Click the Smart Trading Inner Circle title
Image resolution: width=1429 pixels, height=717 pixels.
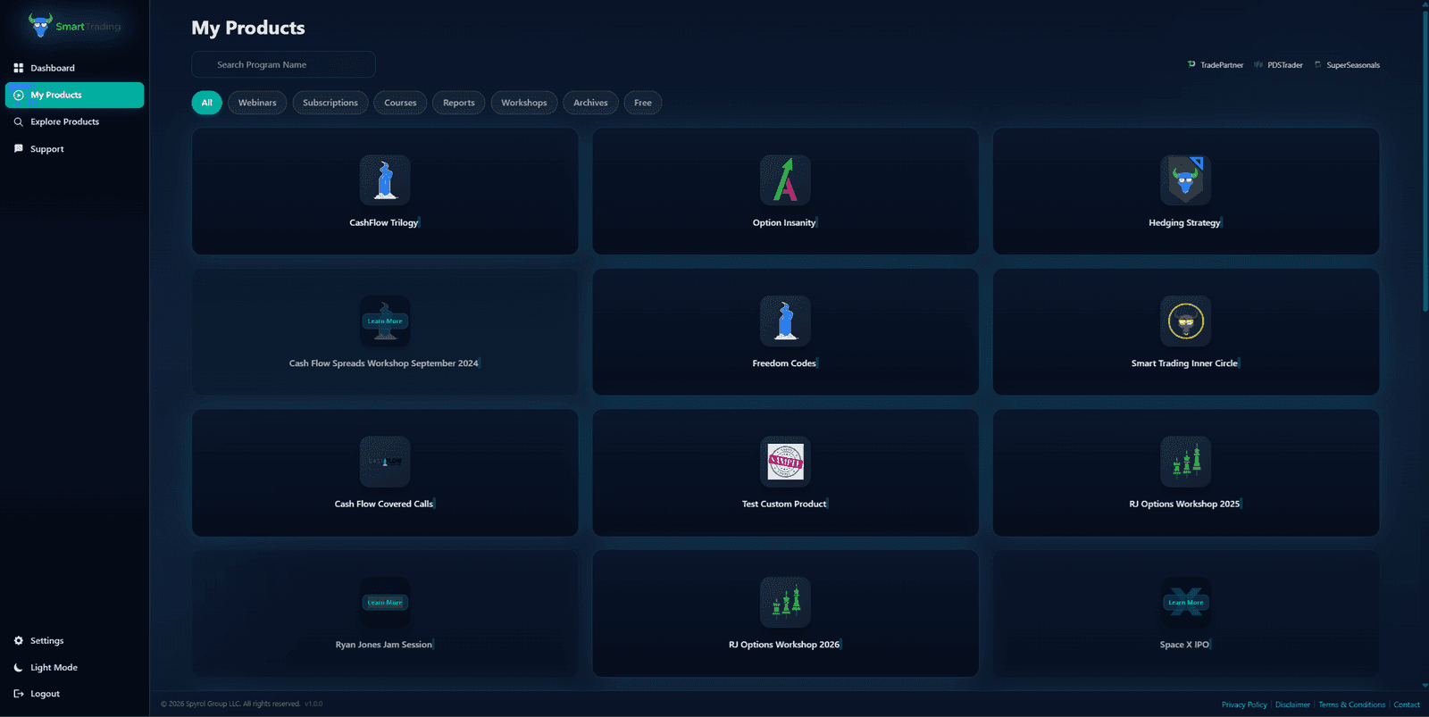pos(1184,363)
